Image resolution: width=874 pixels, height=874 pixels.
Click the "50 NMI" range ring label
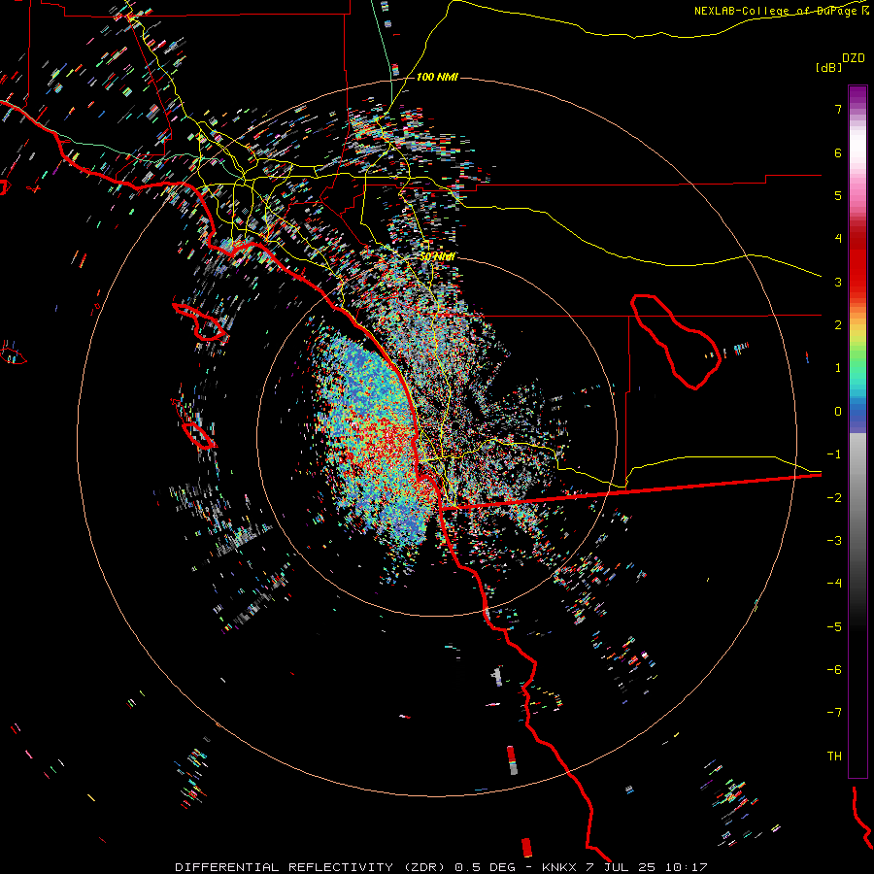(438, 256)
